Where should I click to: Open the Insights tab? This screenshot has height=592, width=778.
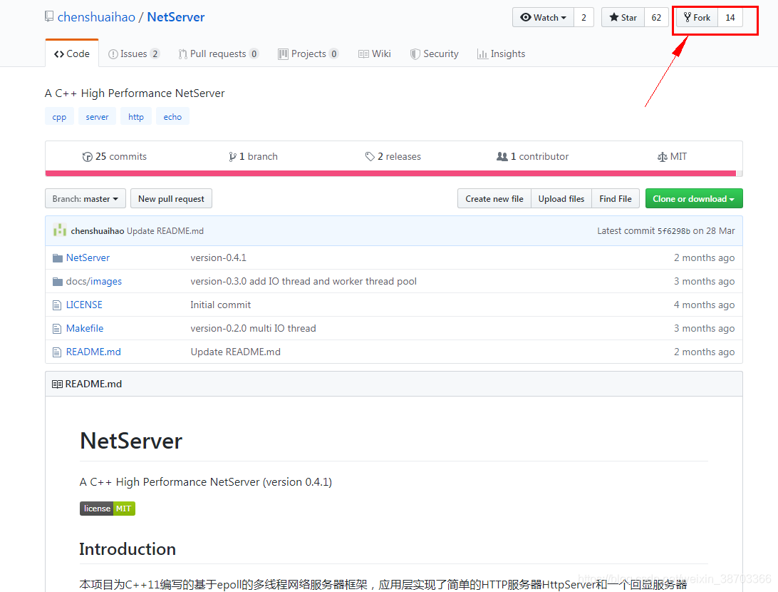501,53
